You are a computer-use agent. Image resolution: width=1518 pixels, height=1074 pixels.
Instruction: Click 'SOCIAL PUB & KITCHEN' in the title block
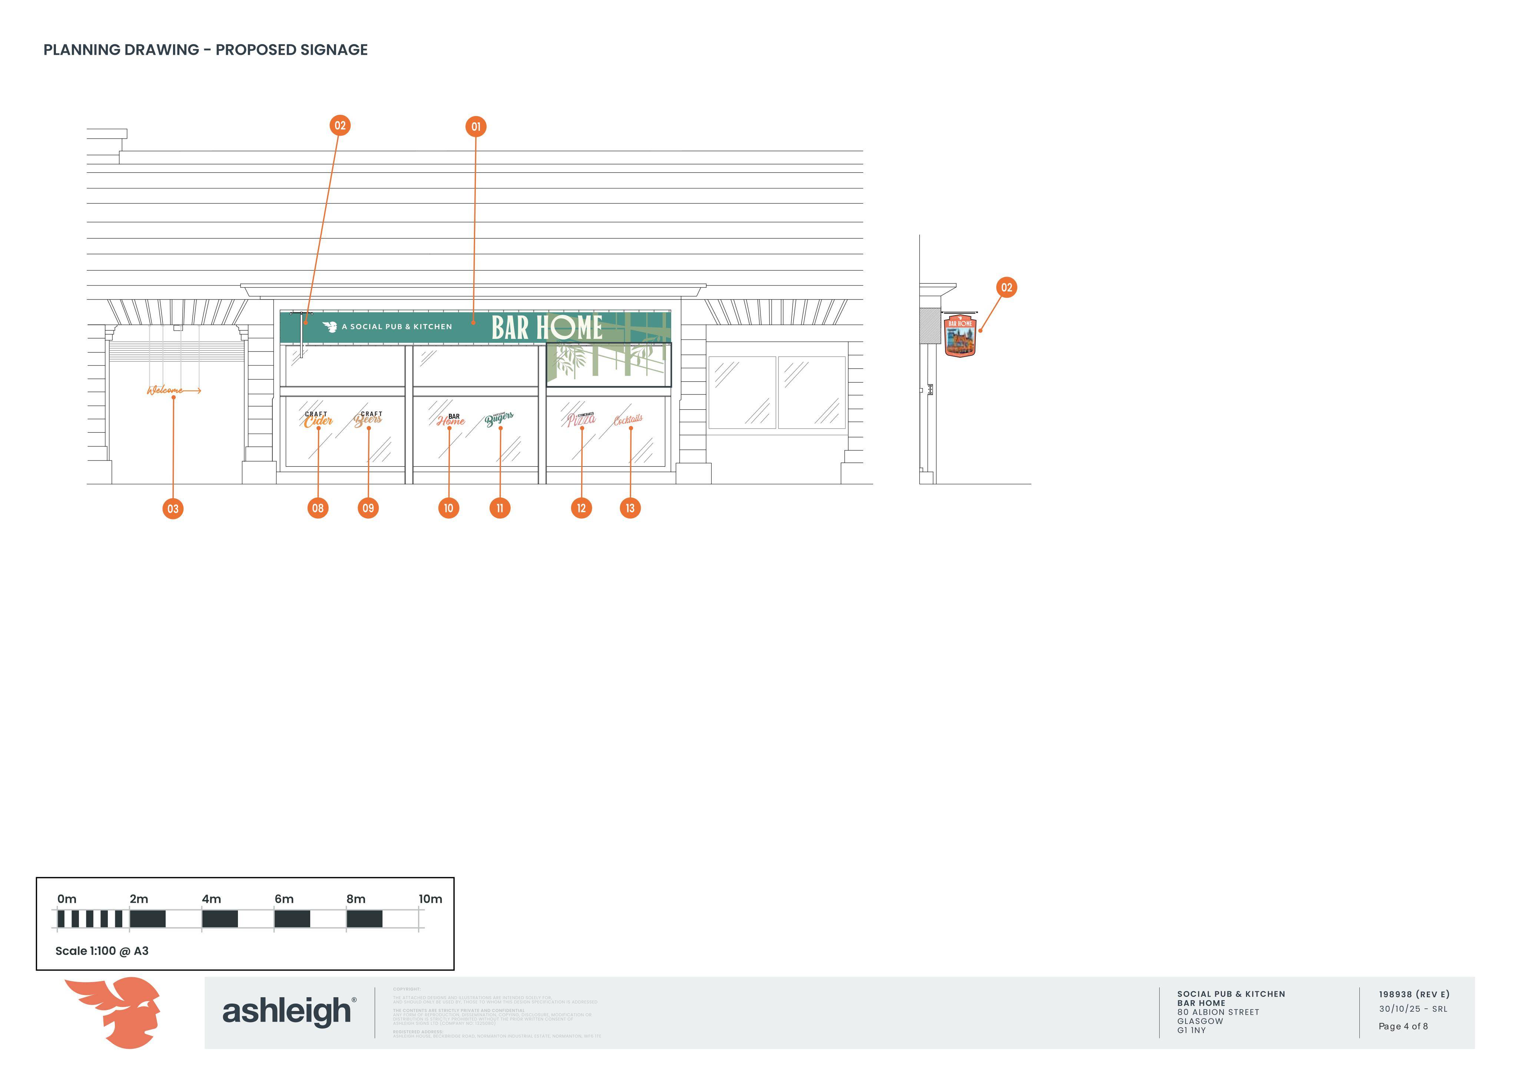coord(1231,994)
